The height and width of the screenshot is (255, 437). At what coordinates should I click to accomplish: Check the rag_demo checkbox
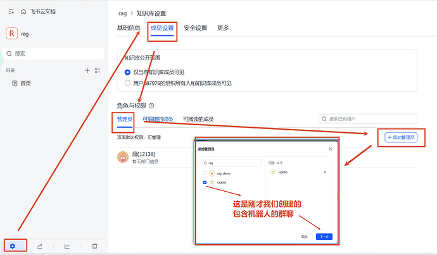pos(205,173)
